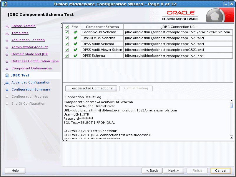The height and width of the screenshot is (177, 236).
Task: Select the OPSS Audit Viewer Schema name cell
Action: click(x=102, y=50)
